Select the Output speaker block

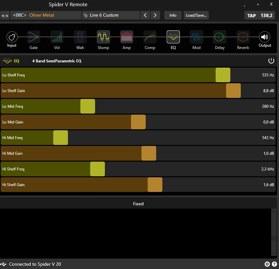tap(265, 37)
